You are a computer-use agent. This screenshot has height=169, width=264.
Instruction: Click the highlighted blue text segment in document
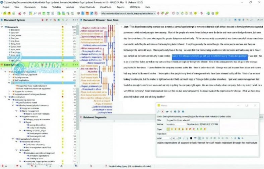(210, 56)
